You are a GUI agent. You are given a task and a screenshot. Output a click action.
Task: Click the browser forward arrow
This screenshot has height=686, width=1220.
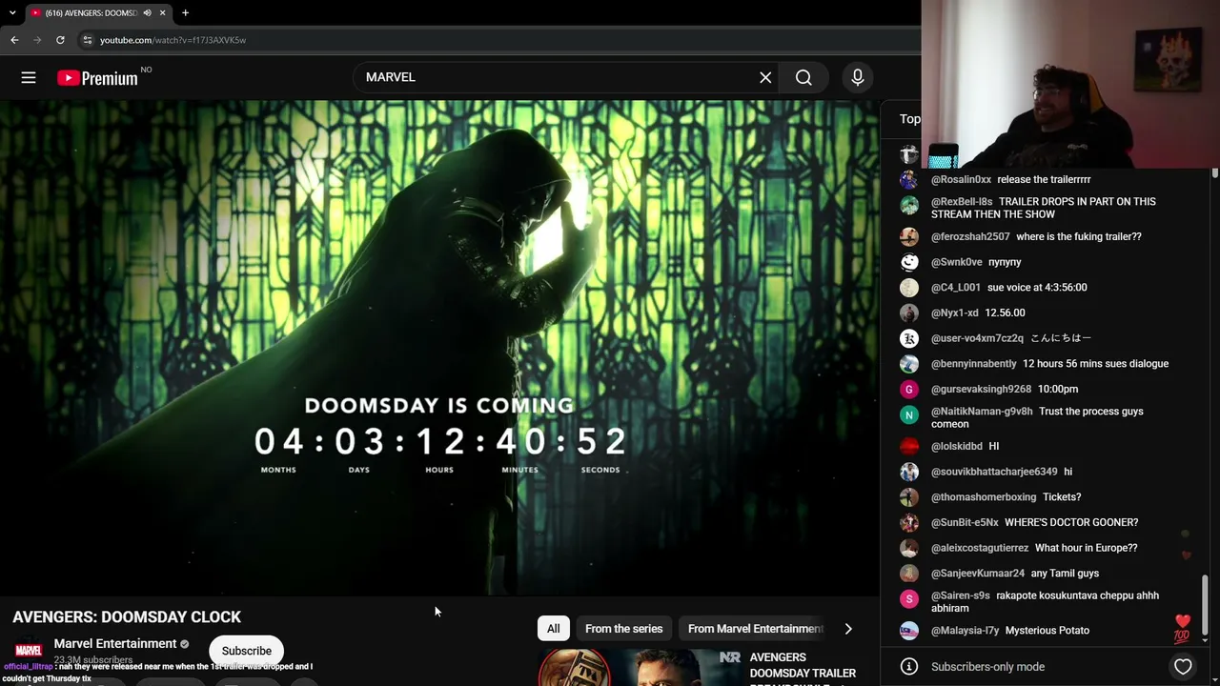37,40
